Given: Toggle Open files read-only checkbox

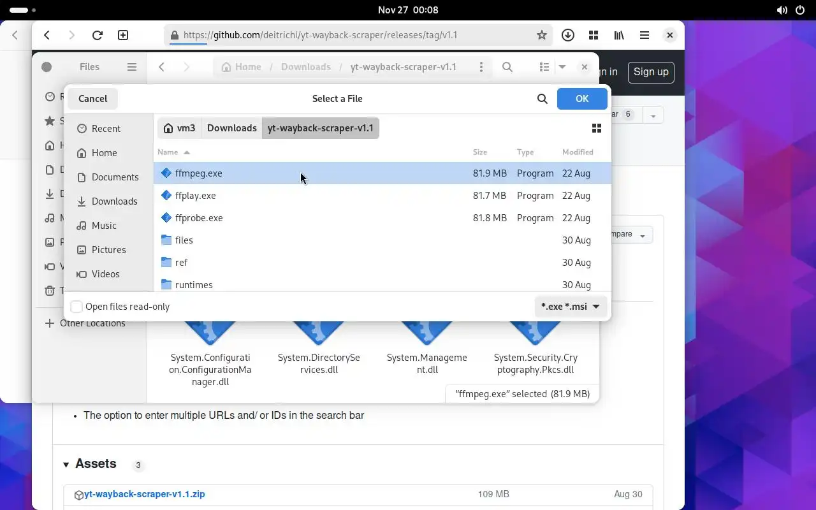Looking at the screenshot, I should 76,307.
